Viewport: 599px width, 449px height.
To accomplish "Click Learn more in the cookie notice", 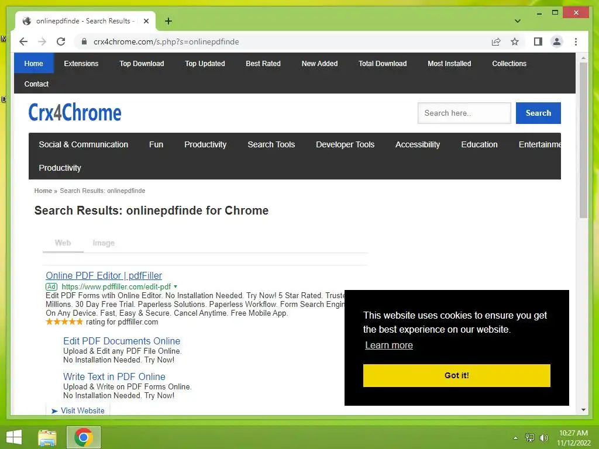I will (x=389, y=345).
